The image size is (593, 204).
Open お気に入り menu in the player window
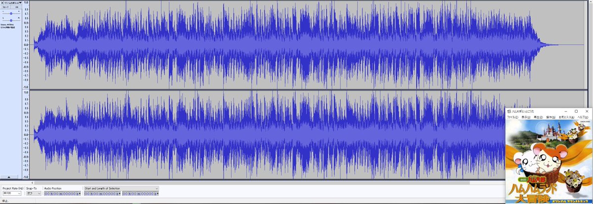[x=566, y=117]
